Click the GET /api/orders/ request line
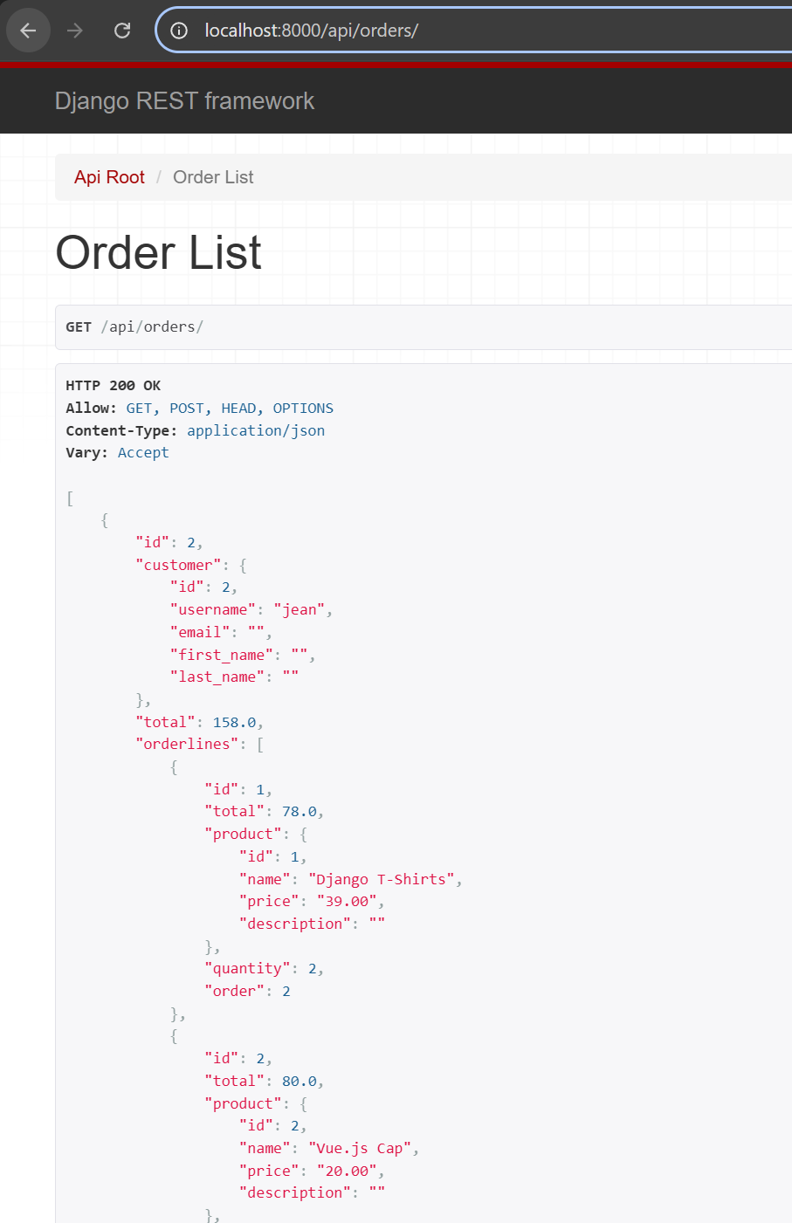 pyautogui.click(x=134, y=327)
